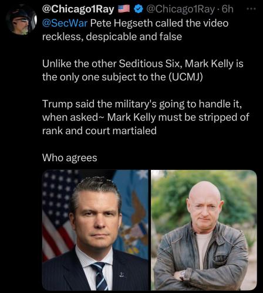Screen dimensions: 263x293
Task: Click the American flag emoji in the name
Action: (x=124, y=9)
